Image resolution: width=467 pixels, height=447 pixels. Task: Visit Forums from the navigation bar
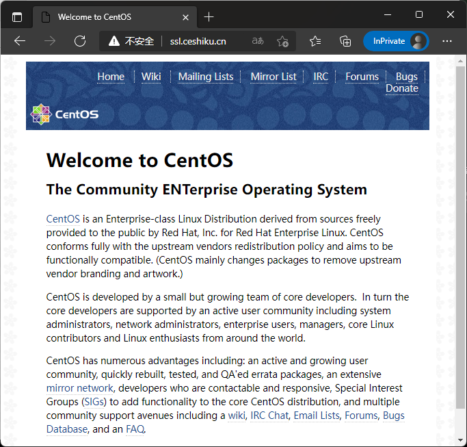pos(362,77)
